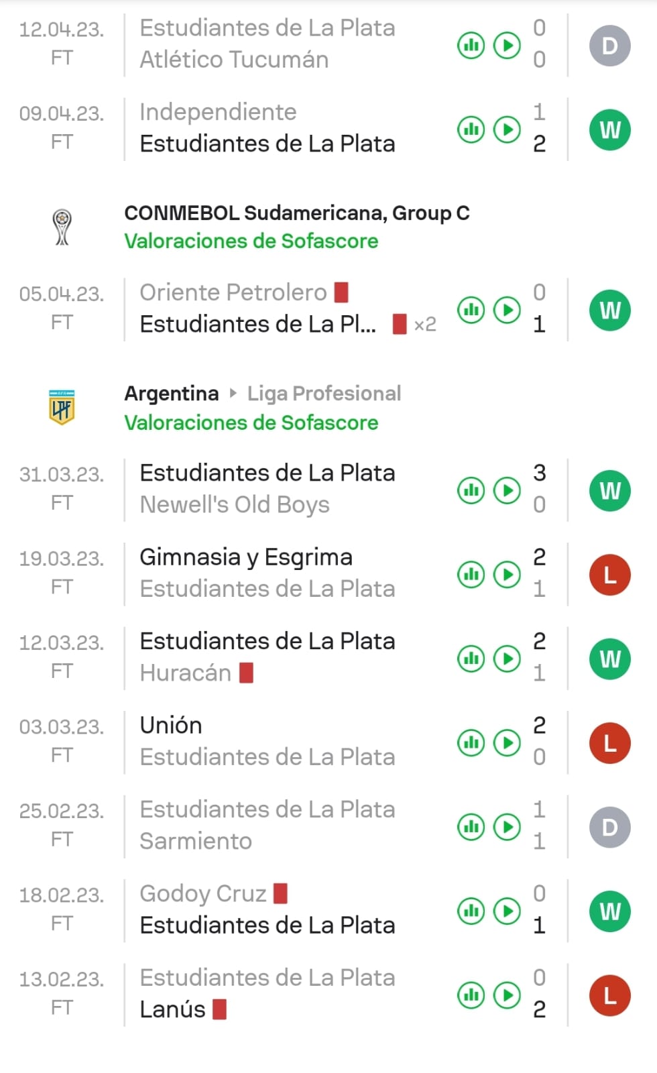Play highlights for Estudiantes vs Newell's Old Boys
This screenshot has height=1073, width=657.
click(507, 490)
